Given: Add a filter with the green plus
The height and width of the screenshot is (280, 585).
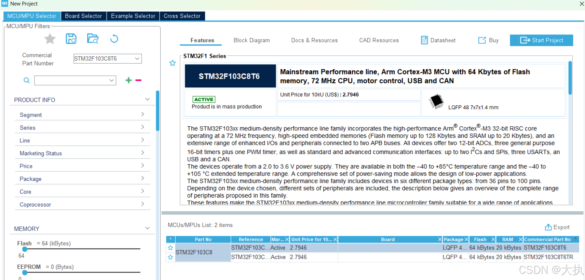Looking at the screenshot, I should (x=128, y=80).
